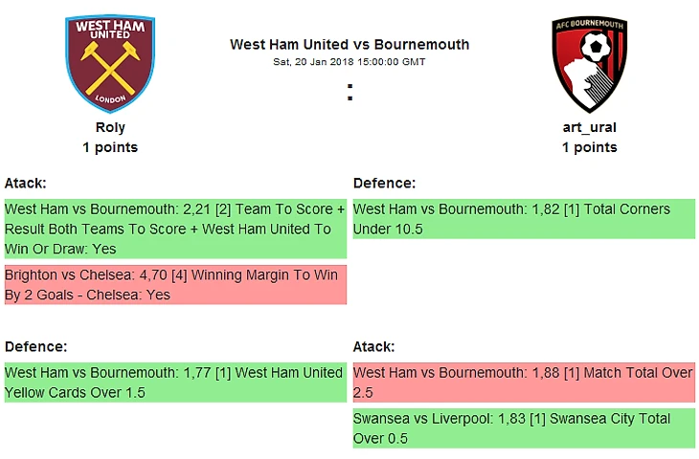Click art_ural's 1 points label
Viewport: 699px width, 459px height.
tap(589, 147)
